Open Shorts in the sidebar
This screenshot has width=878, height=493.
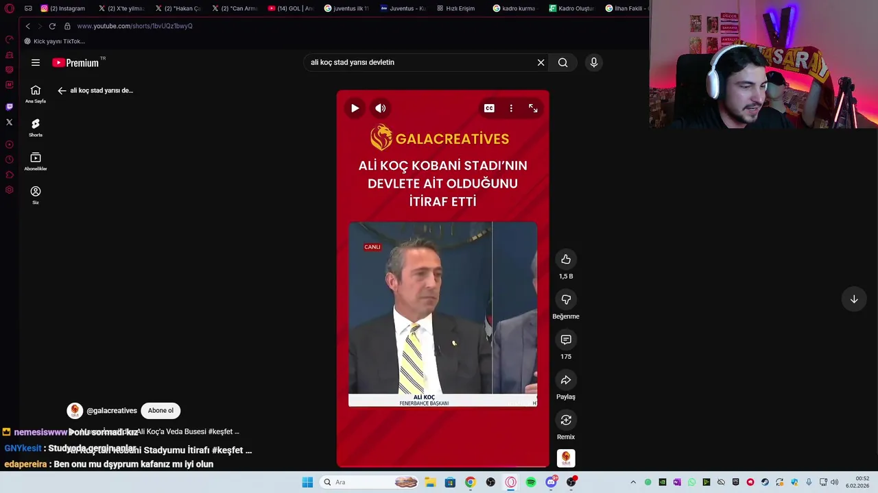[36, 127]
